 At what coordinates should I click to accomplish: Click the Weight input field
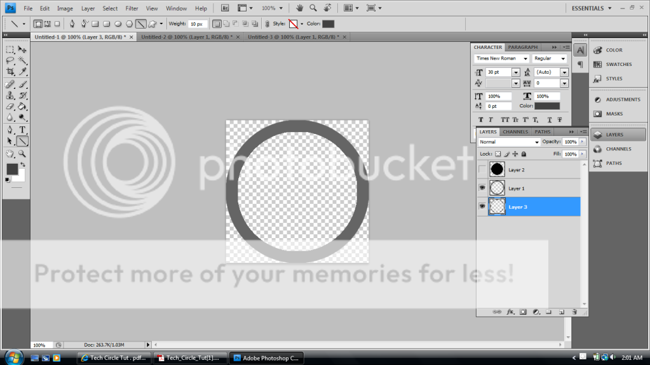(197, 24)
